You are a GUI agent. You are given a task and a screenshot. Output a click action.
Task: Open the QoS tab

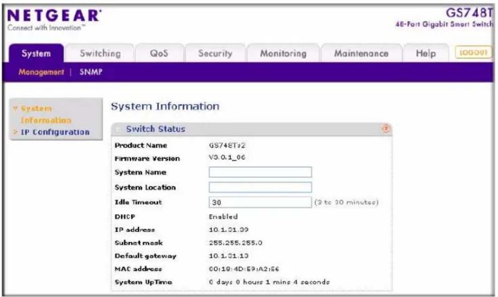(159, 53)
